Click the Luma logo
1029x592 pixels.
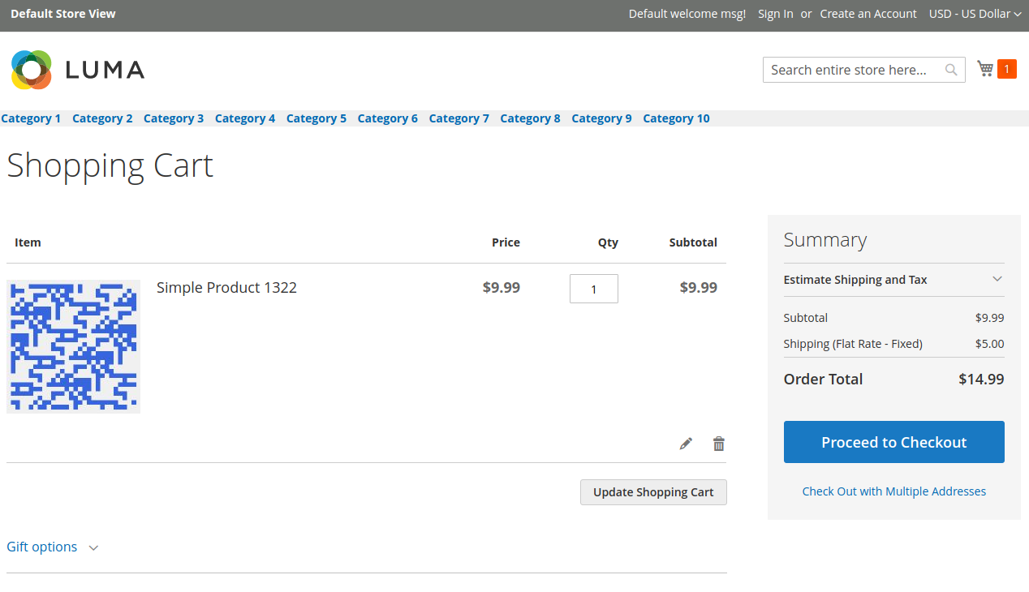point(78,70)
